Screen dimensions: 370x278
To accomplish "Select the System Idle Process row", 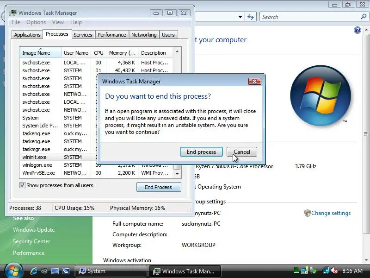I will point(58,126).
